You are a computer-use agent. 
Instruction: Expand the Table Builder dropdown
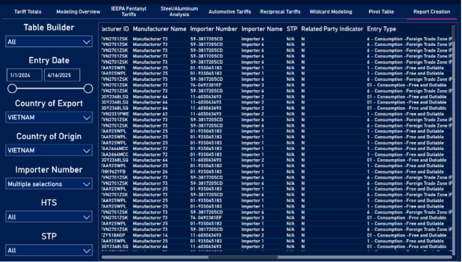click(x=49, y=42)
